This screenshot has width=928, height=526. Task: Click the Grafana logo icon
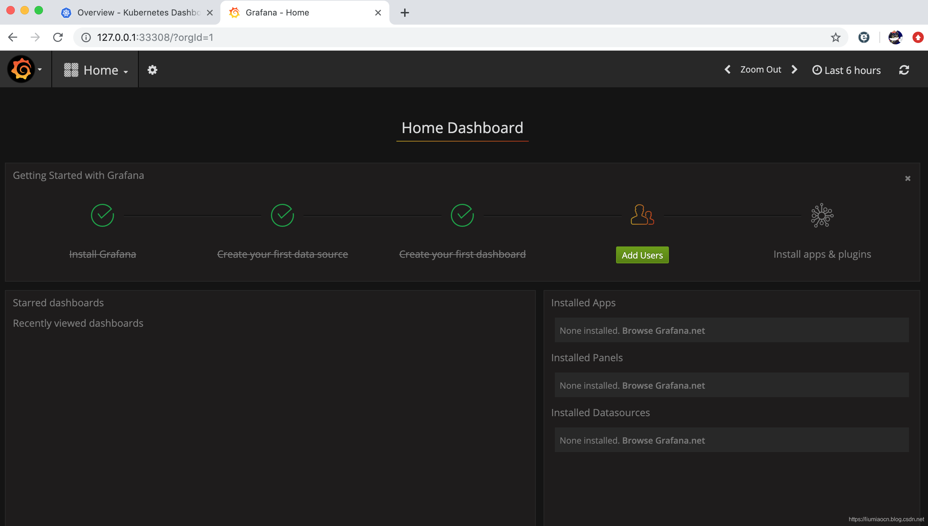click(21, 69)
